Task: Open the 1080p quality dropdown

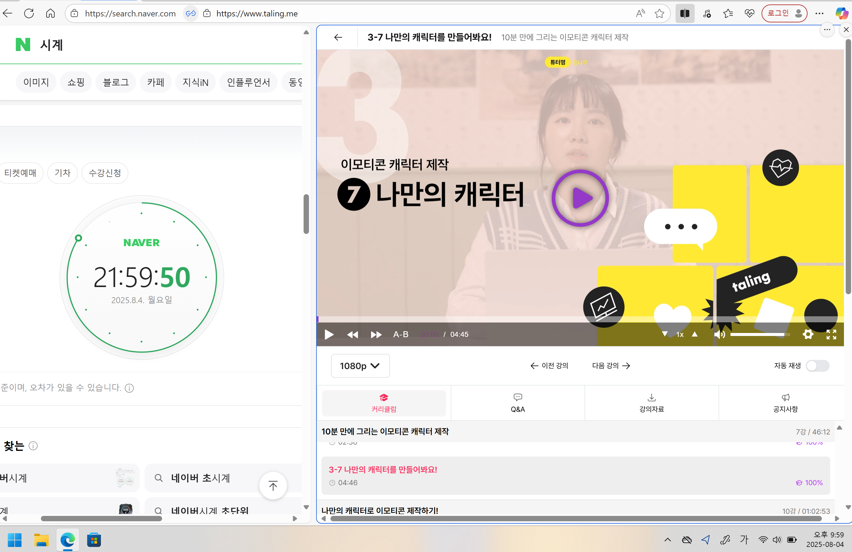Action: click(x=360, y=366)
